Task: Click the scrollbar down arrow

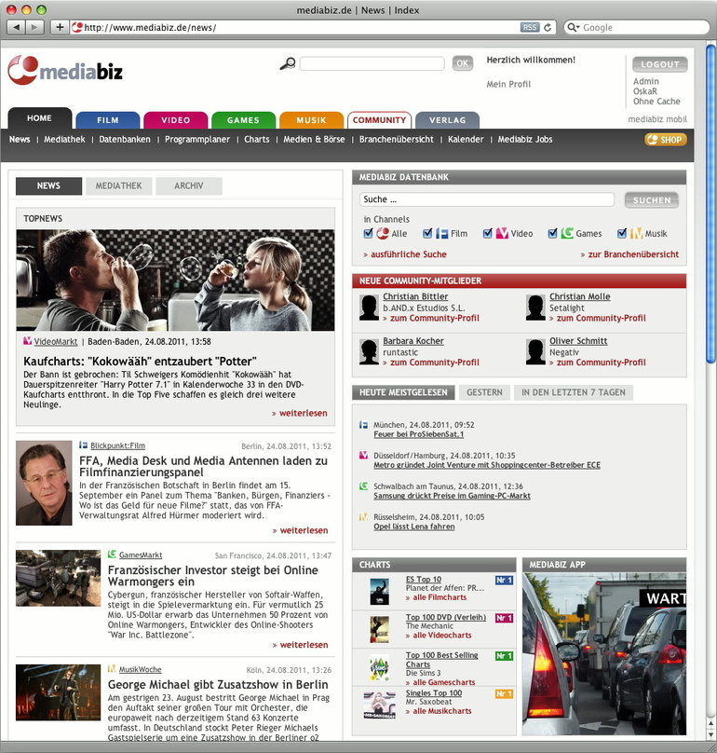Action: 710,735
